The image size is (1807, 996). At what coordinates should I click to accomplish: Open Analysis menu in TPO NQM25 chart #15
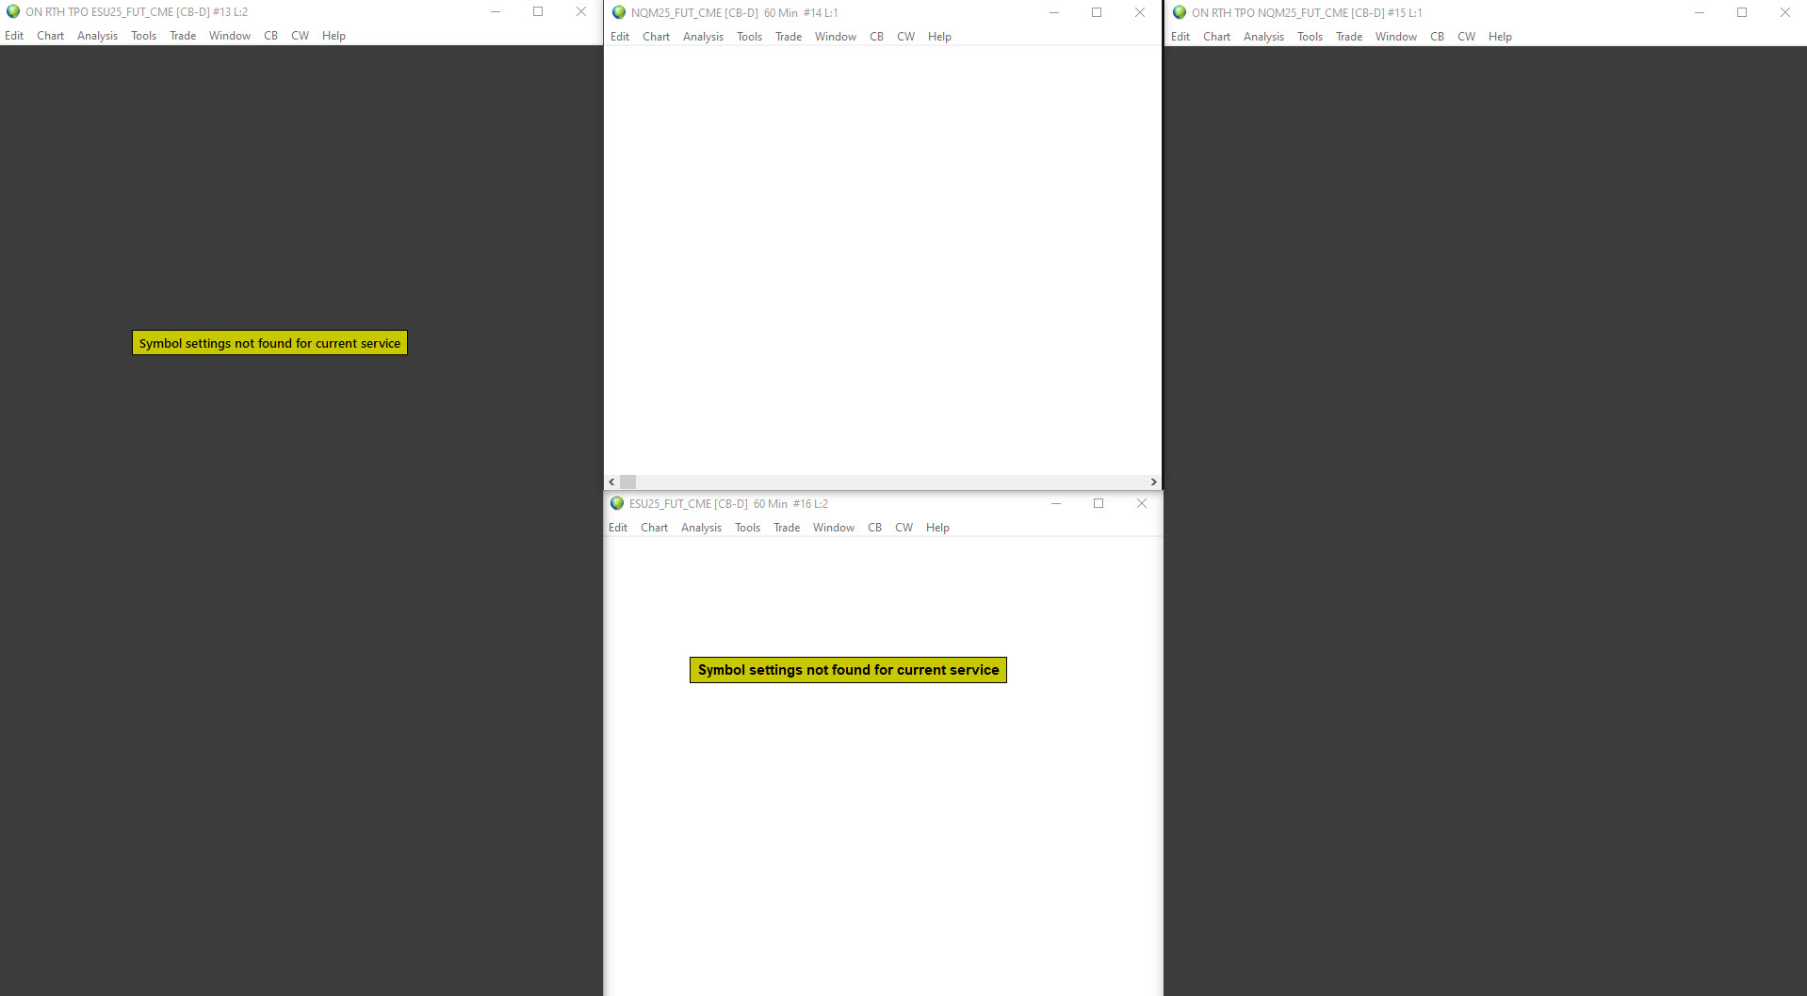pos(1264,37)
